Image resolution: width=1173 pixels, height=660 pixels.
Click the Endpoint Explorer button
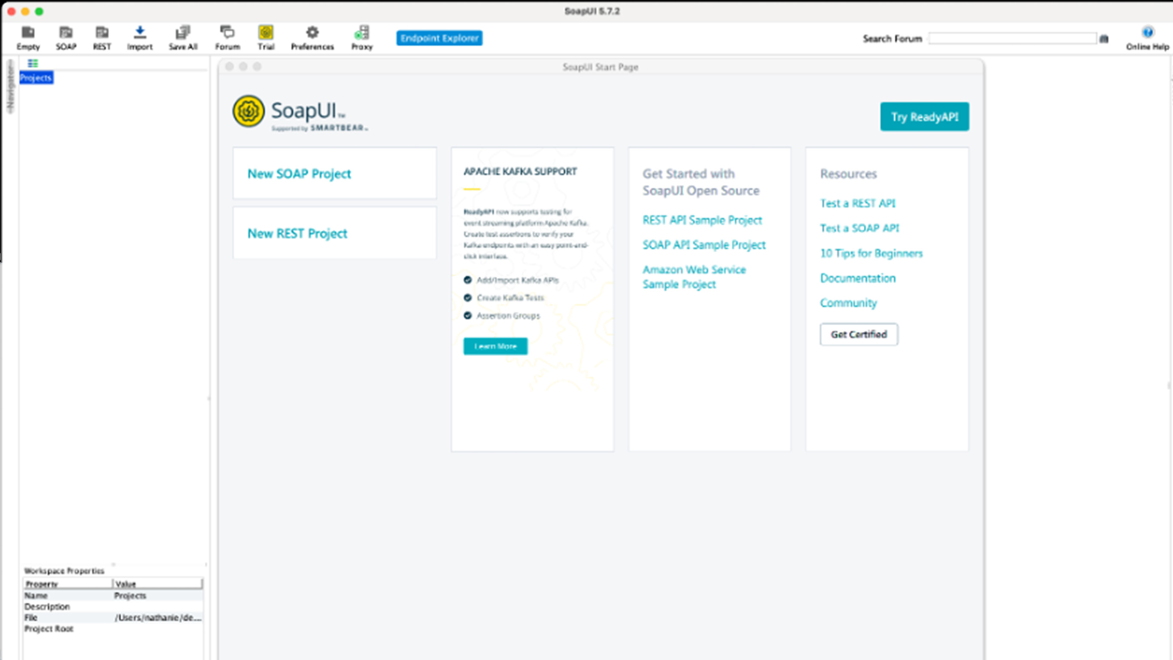coord(439,38)
